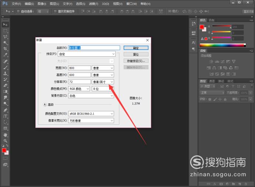Open the bit depth dropdown 8 位
This screenshot has height=187, width=255.
tap(103, 89)
